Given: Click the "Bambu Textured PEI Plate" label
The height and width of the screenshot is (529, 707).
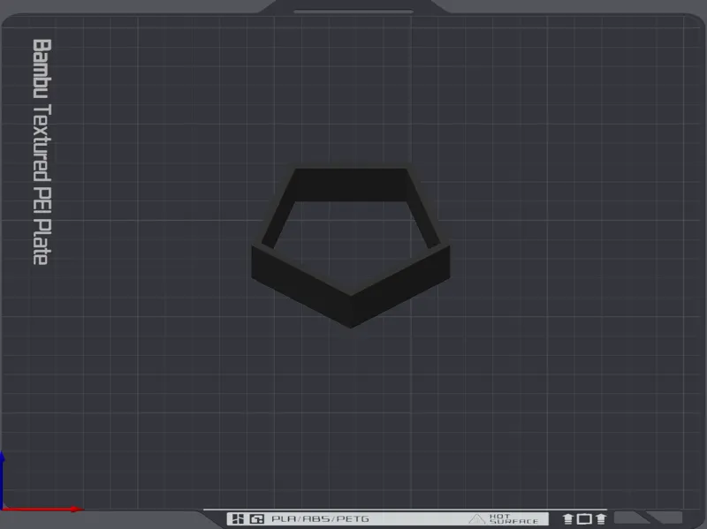Looking at the screenshot, I should [42, 152].
